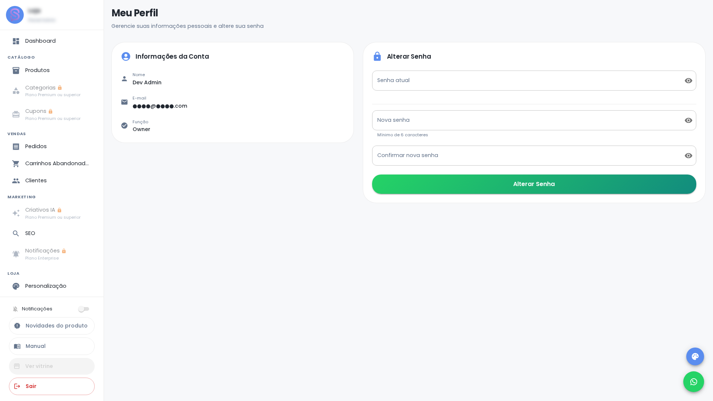The image size is (713, 401).
Task: Click the locked Cupons menu item
Action: [52, 114]
